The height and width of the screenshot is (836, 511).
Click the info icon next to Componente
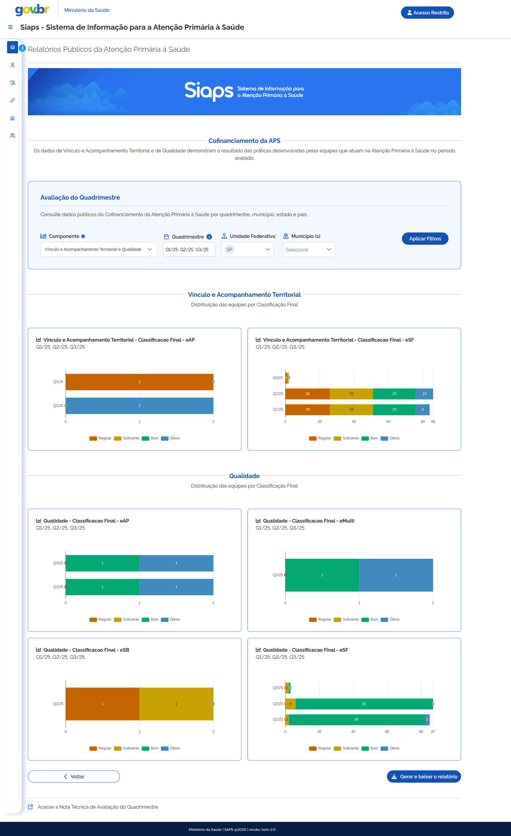[x=83, y=236]
